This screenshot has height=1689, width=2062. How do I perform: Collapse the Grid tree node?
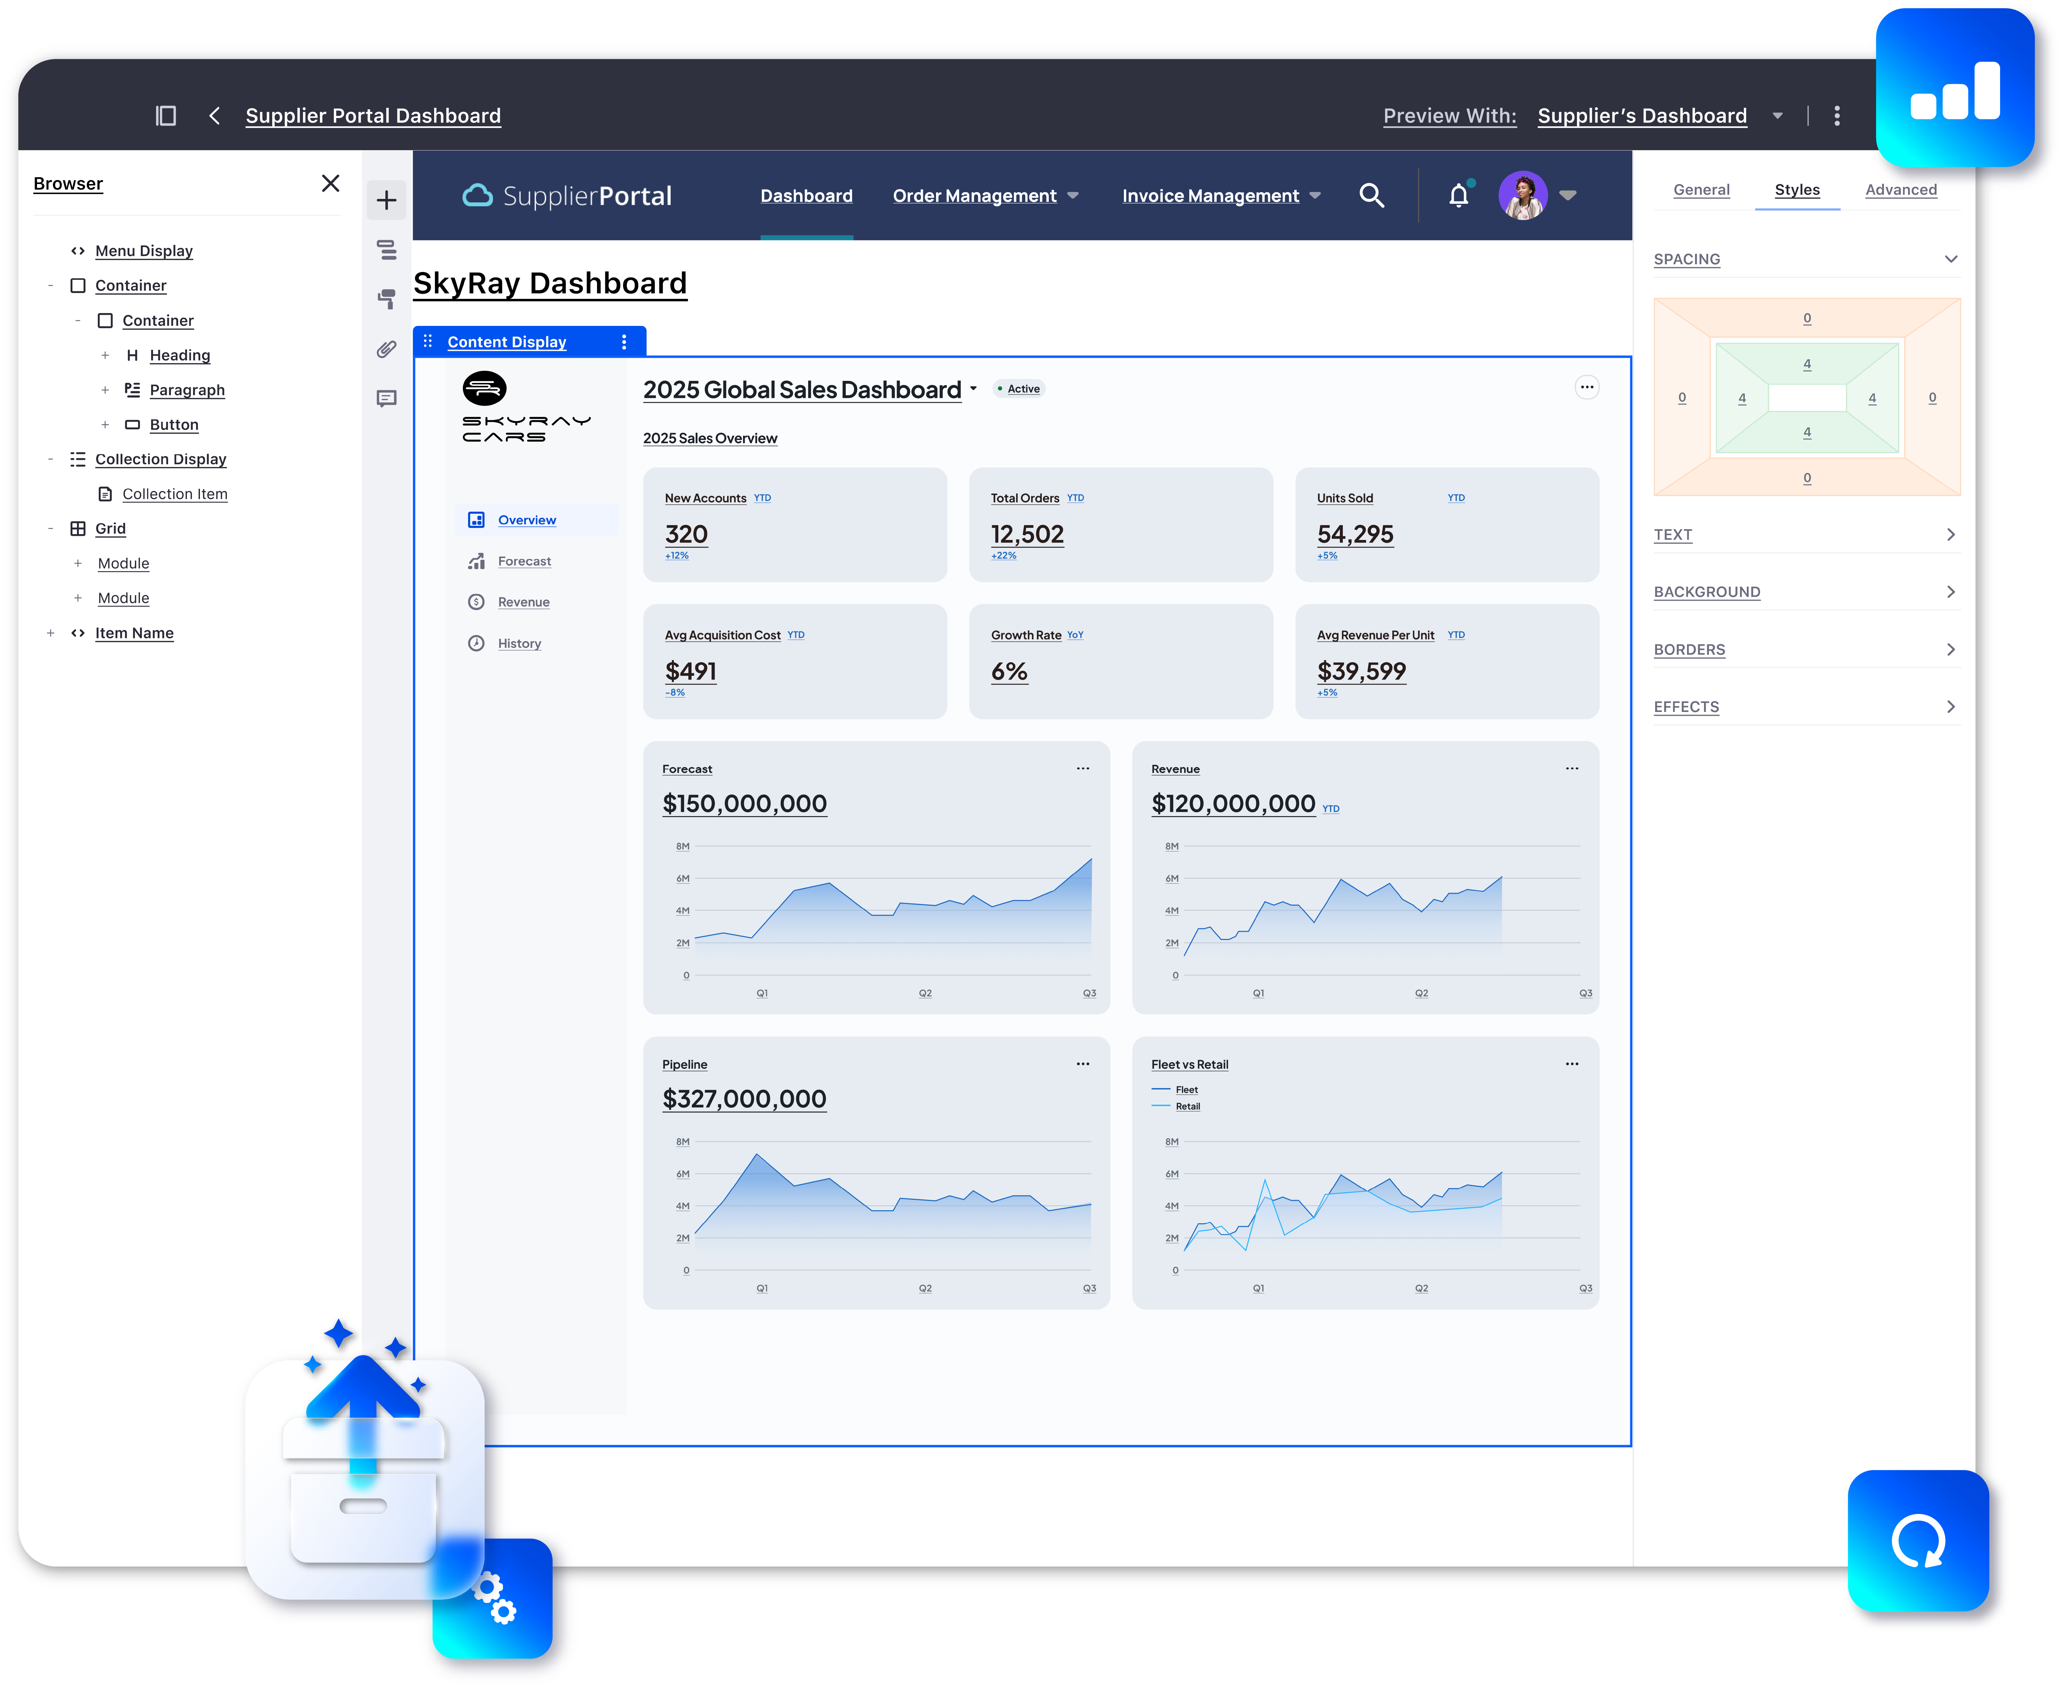tap(51, 528)
